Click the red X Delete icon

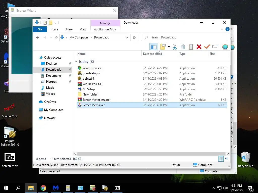(x=199, y=47)
